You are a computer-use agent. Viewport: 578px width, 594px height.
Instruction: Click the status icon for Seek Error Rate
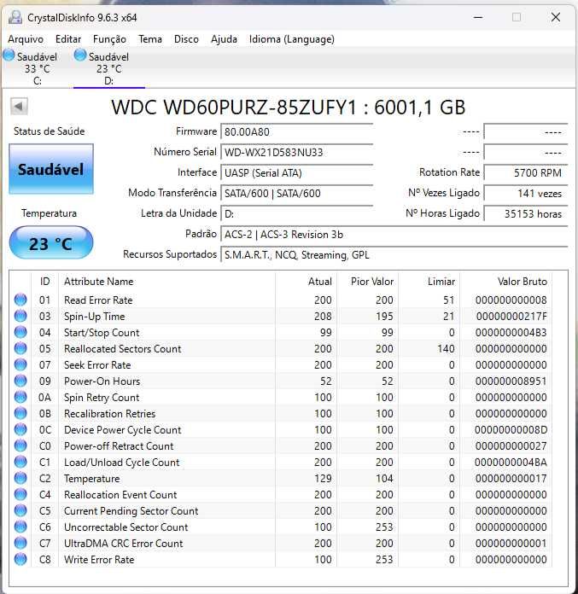coord(20,364)
